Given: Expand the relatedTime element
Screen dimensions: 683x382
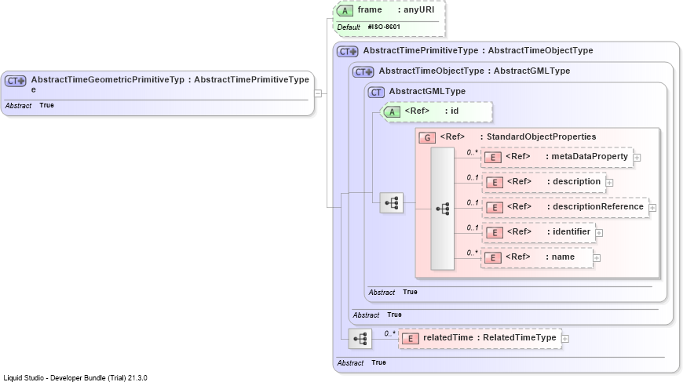Looking at the screenshot, I should tap(565, 339).
